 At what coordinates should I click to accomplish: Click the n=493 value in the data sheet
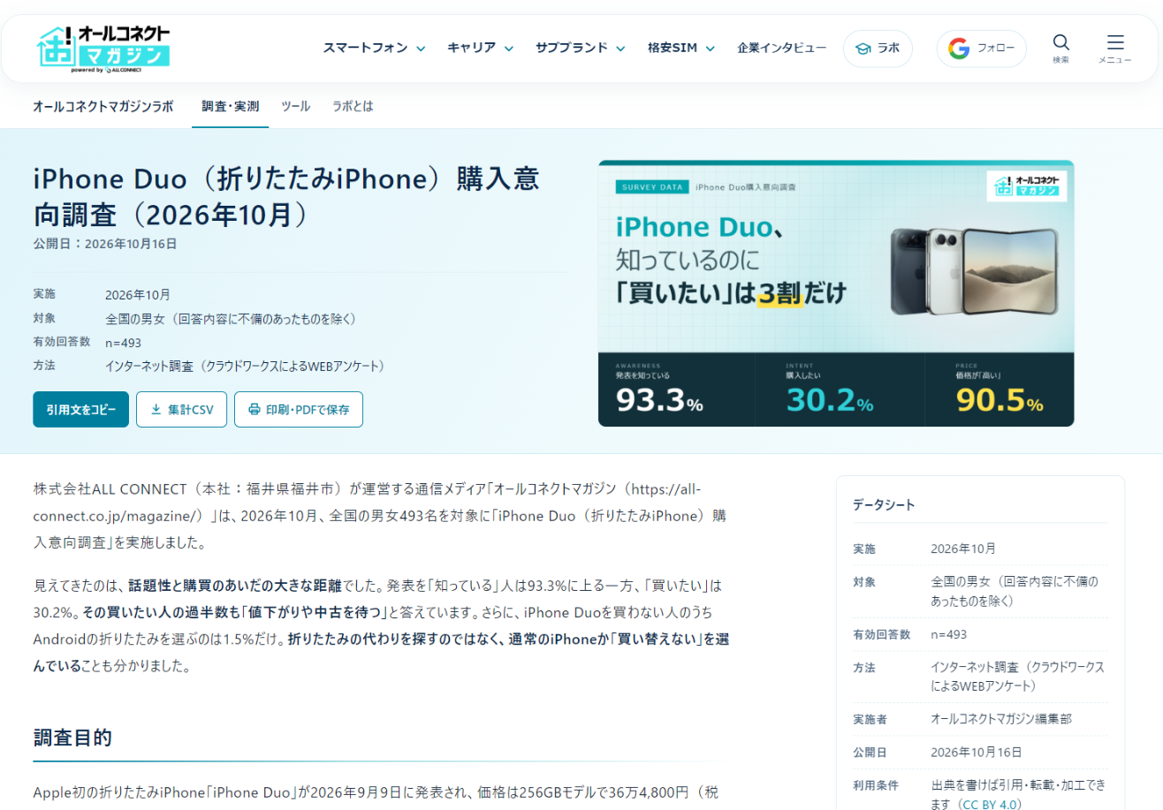point(949,634)
